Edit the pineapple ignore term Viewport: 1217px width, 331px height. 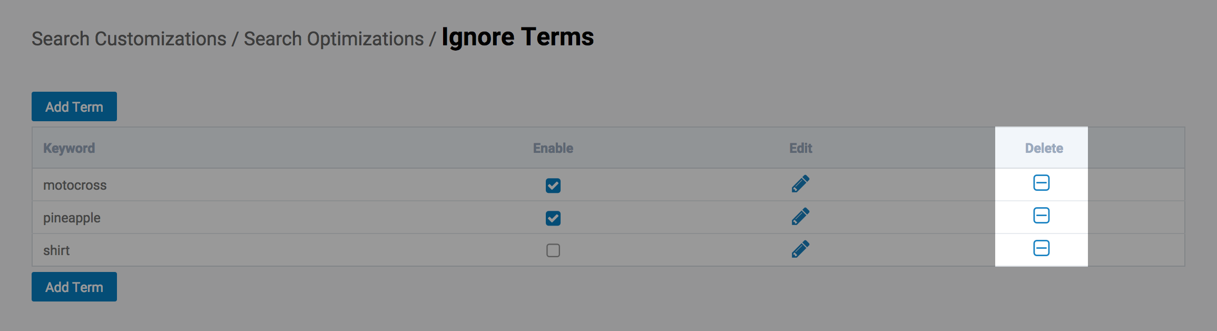[x=800, y=217]
